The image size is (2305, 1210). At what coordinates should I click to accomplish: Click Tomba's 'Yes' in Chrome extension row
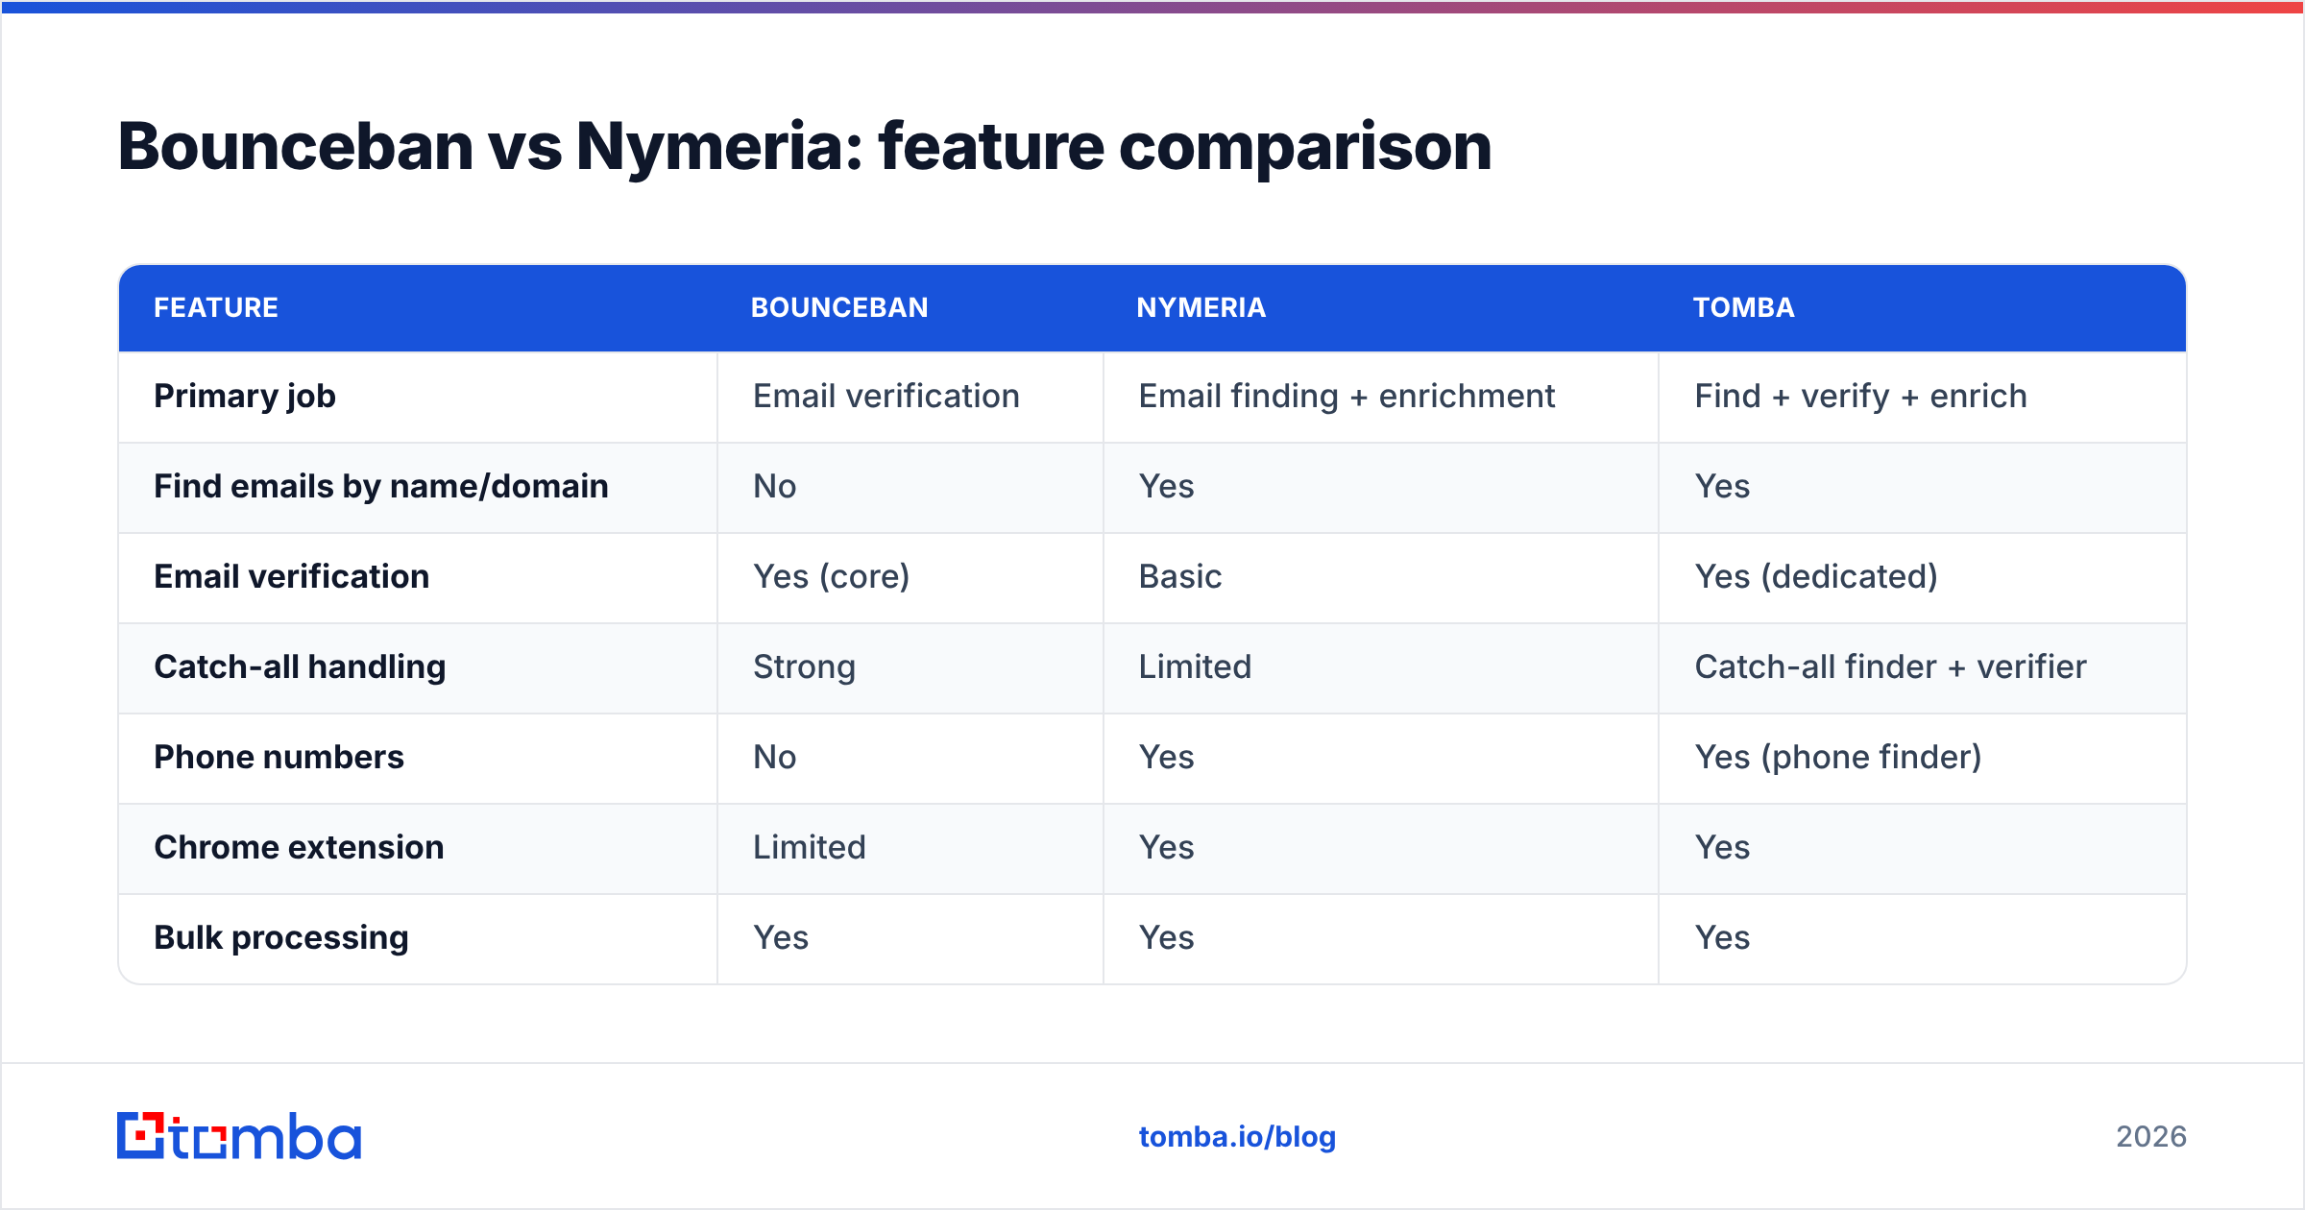(x=1722, y=847)
